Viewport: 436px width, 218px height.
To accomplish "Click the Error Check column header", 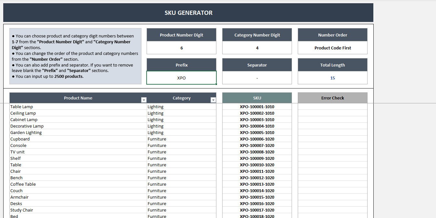I will point(332,98).
